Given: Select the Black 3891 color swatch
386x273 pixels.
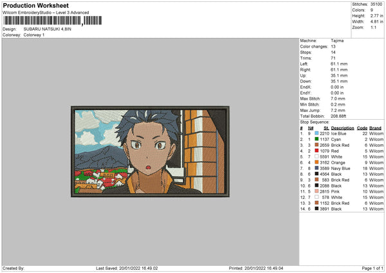Looking at the screenshot, I should pos(317,209).
